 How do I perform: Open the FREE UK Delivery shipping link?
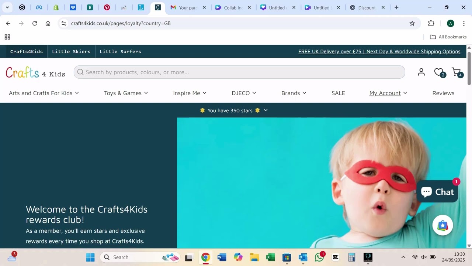point(379,51)
